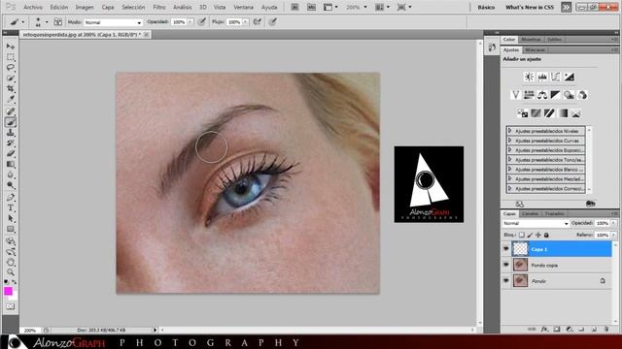Click the zoom percentage field in status bar
The width and height of the screenshot is (622, 349).
[x=30, y=330]
